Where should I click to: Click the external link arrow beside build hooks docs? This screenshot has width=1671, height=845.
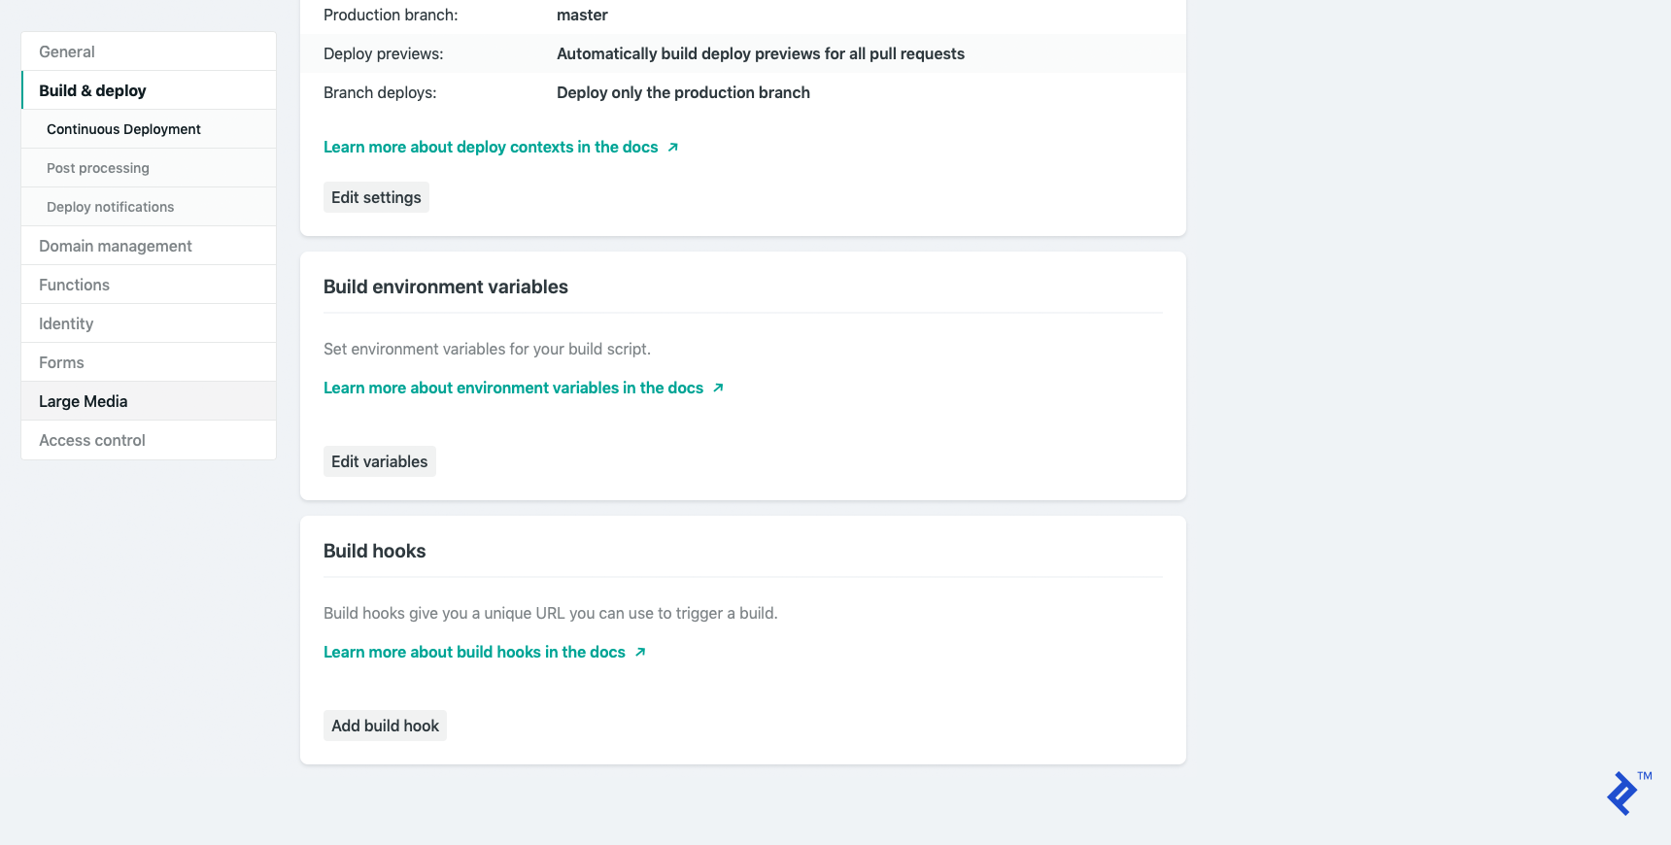pyautogui.click(x=639, y=651)
